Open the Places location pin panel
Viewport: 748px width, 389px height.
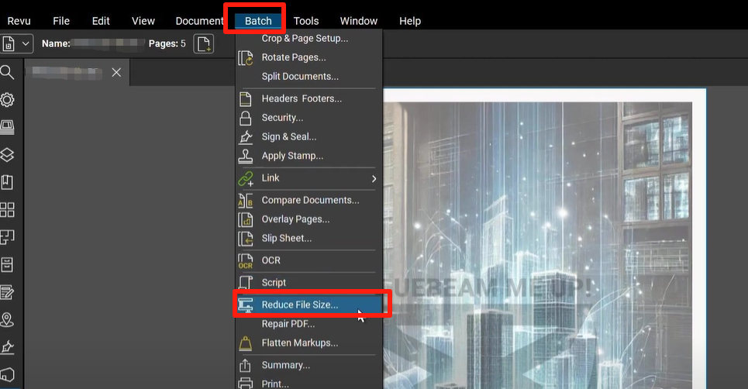[7, 319]
